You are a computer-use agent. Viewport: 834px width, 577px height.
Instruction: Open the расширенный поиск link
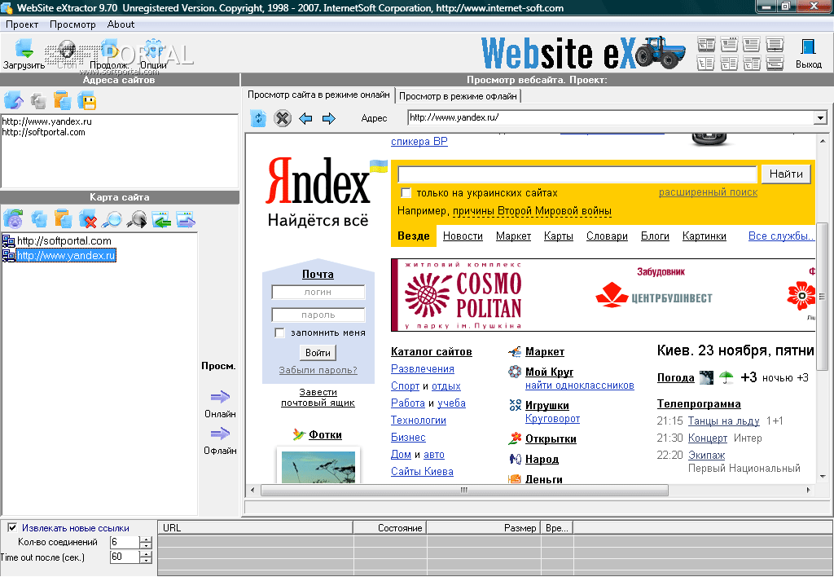coord(708,192)
